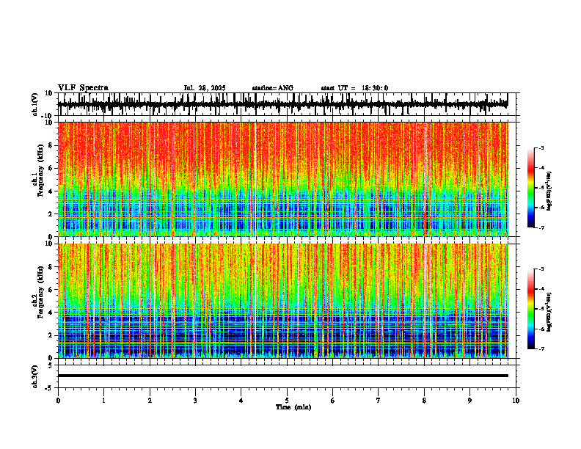581x449 pixels.
Task: Click time axis tick label "4"
Action: pos(241,401)
